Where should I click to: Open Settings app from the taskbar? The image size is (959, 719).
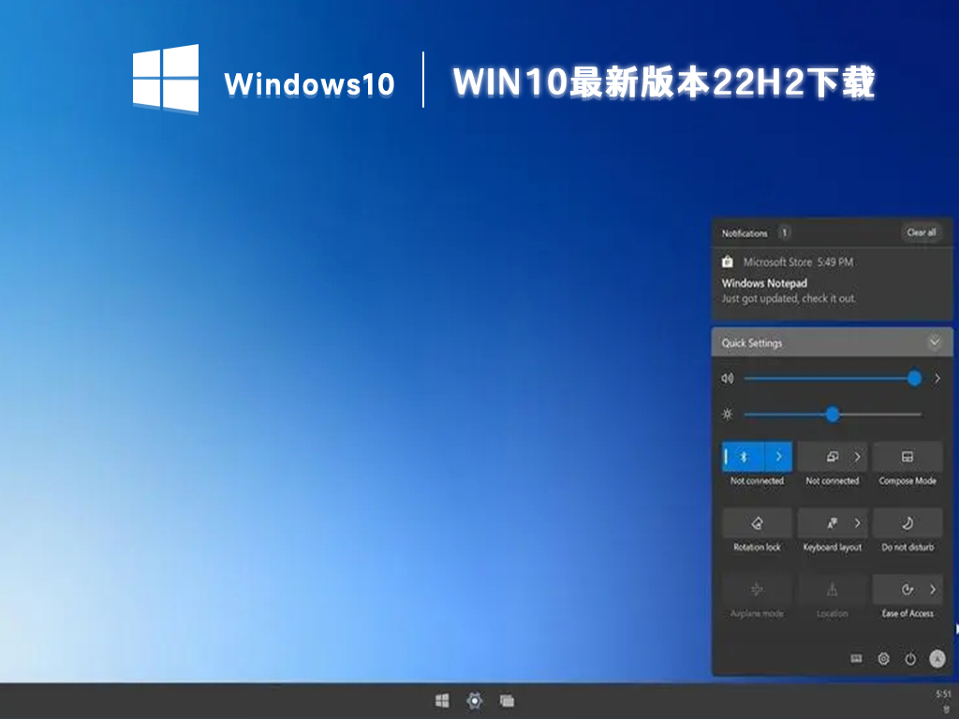(475, 700)
